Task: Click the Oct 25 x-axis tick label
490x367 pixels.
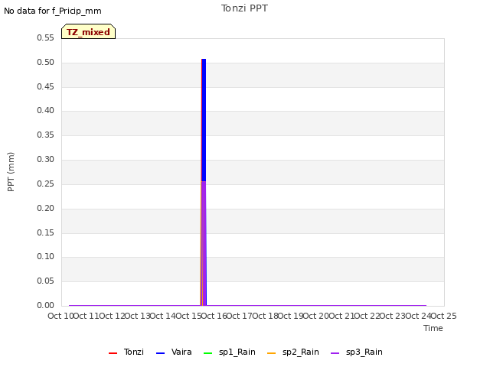Action: [x=444, y=316]
